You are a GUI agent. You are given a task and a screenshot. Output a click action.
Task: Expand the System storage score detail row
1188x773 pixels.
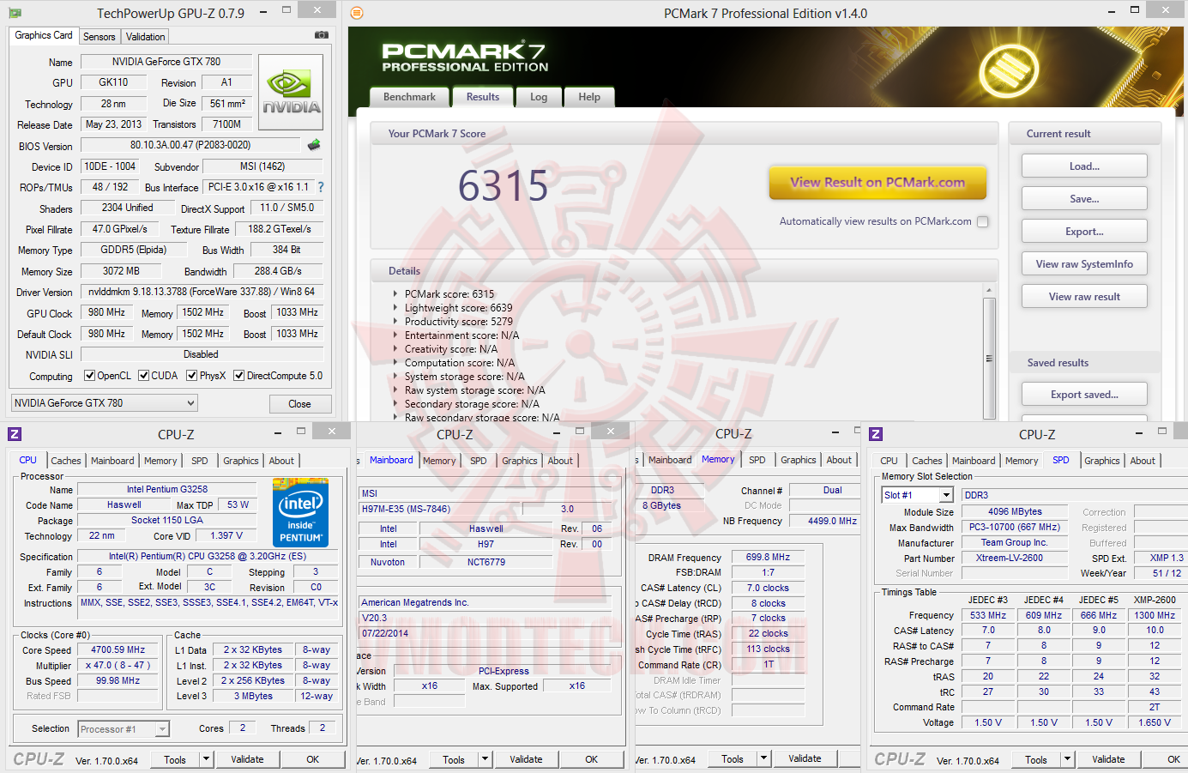pyautogui.click(x=395, y=377)
